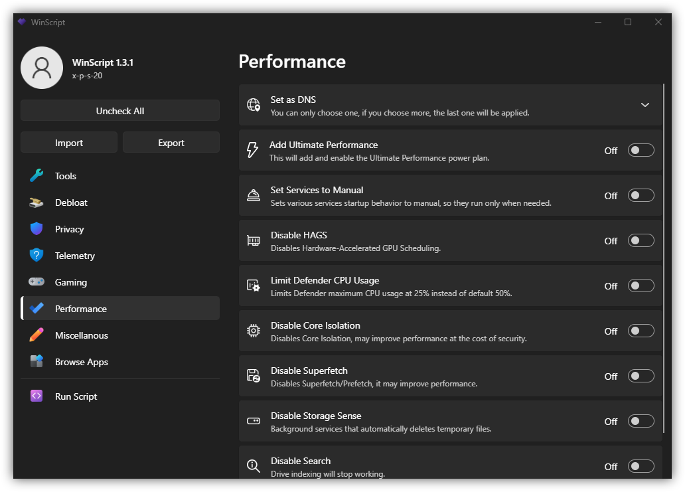685x492 pixels.
Task: Click the GPU card icon for Disable HAGS
Action: pos(254,240)
